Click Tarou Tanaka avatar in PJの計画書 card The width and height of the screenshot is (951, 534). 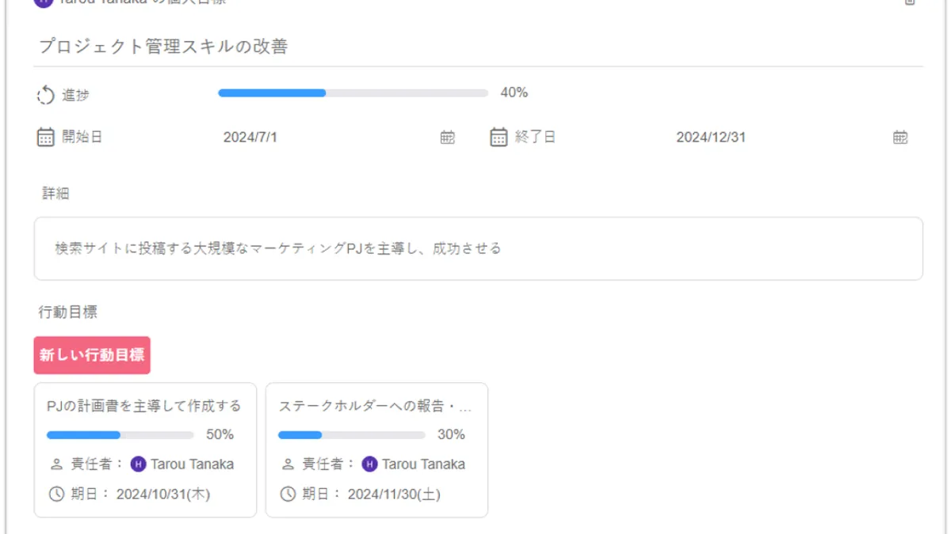138,464
